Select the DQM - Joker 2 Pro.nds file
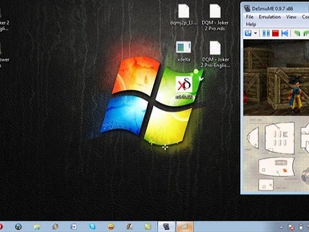The image size is (309, 232). coord(215,17)
